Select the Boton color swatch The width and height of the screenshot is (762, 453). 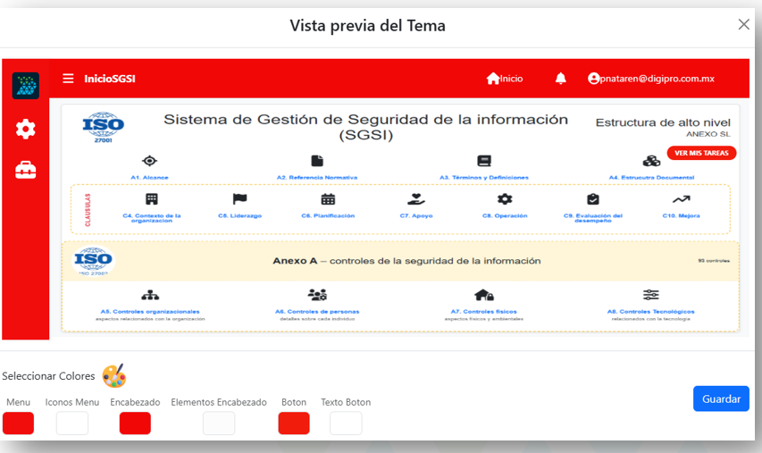click(294, 424)
